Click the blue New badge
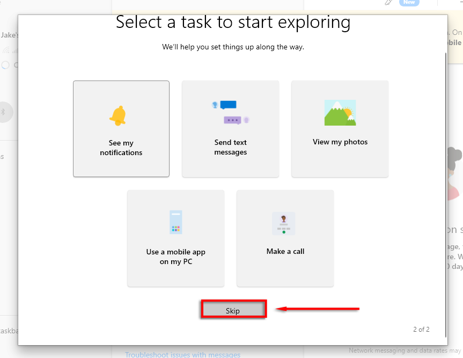463x358 pixels. (x=409, y=3)
